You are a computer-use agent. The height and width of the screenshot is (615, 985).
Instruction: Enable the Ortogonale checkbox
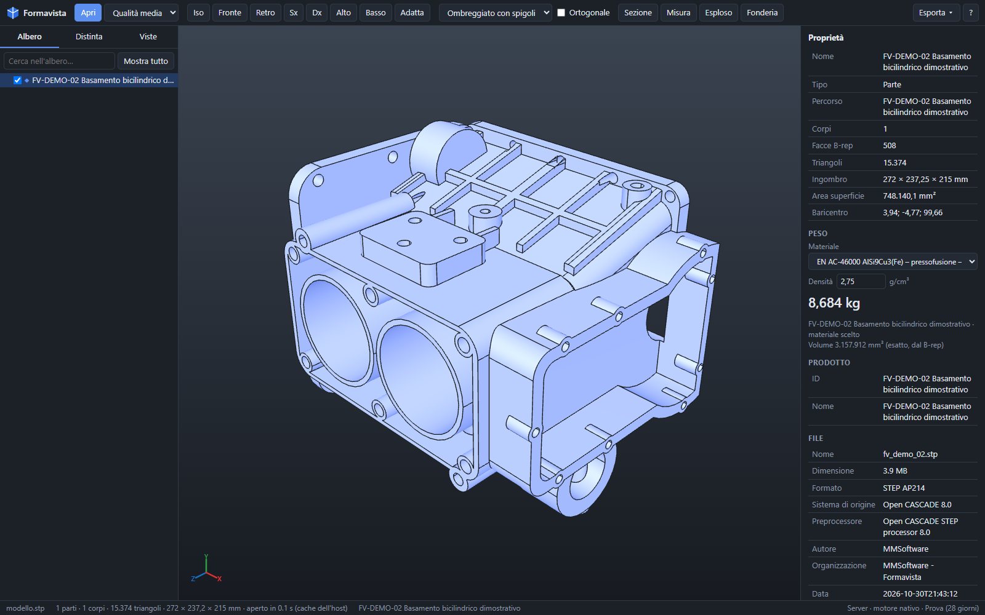(561, 13)
